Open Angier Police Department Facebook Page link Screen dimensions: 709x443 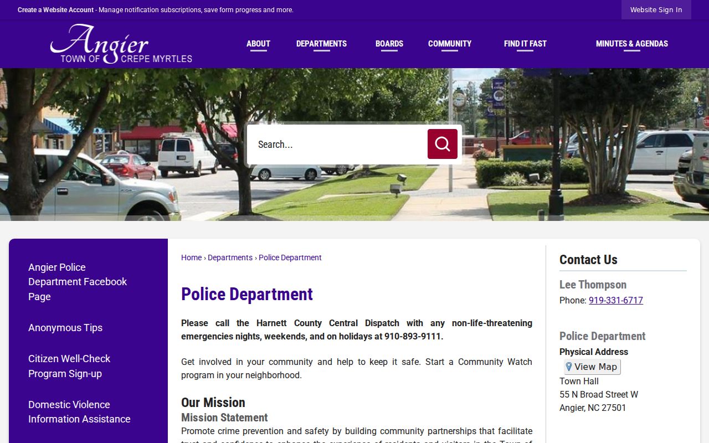click(78, 282)
